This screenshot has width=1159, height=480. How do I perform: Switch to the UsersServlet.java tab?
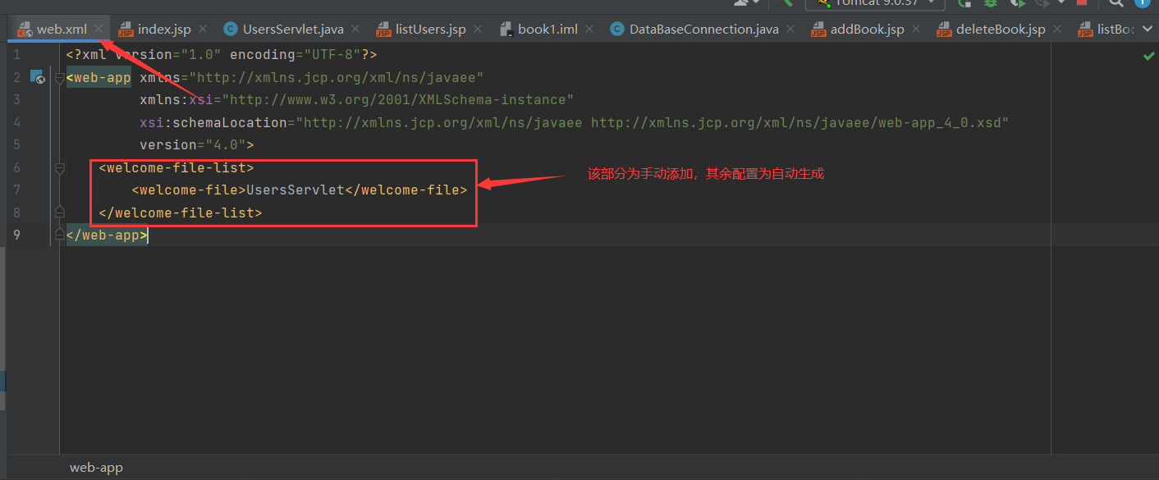tap(291, 28)
